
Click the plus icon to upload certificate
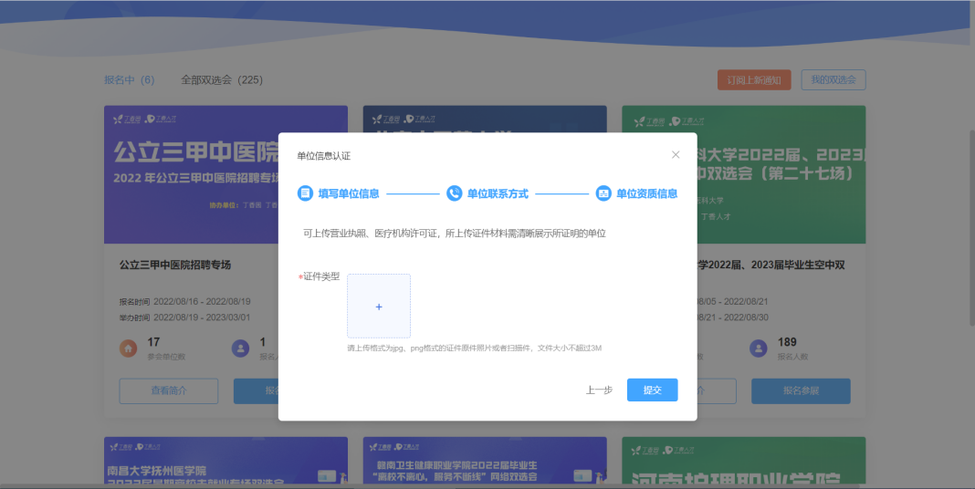[379, 307]
